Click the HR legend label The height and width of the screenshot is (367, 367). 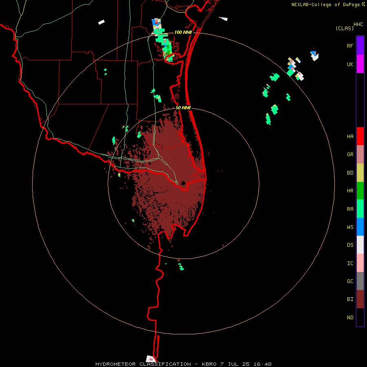coord(350,191)
